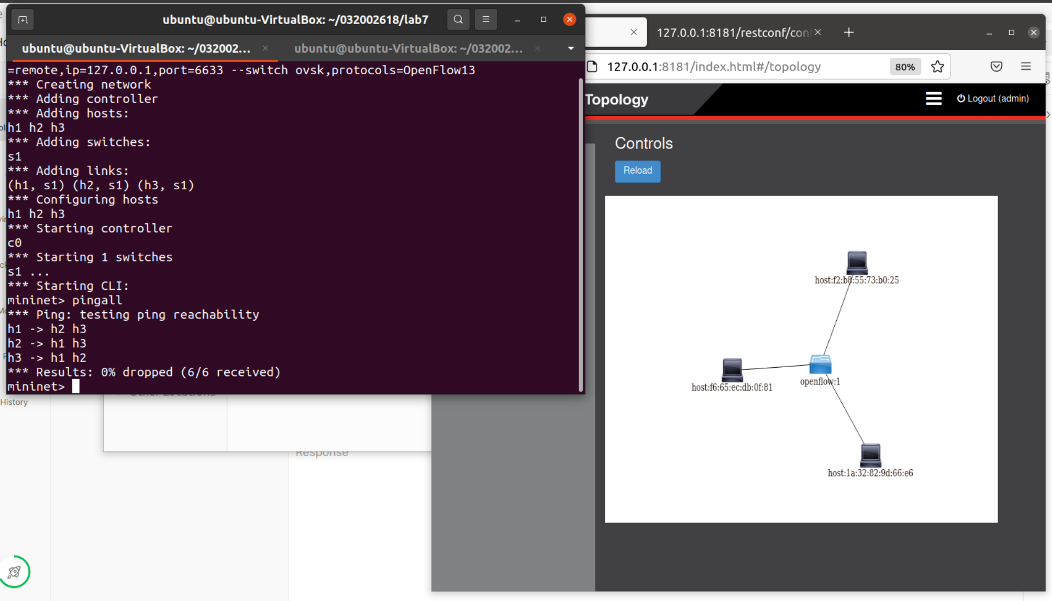Viewport: 1052px width, 601px height.
Task: Switch to the second terminal tab
Action: click(x=408, y=48)
